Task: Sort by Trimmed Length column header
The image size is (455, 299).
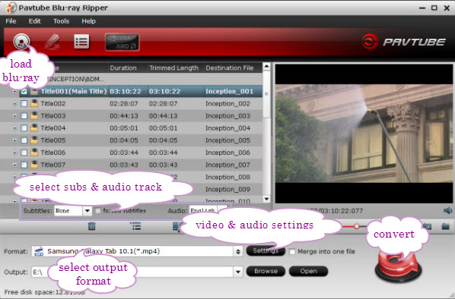Action: click(175, 68)
